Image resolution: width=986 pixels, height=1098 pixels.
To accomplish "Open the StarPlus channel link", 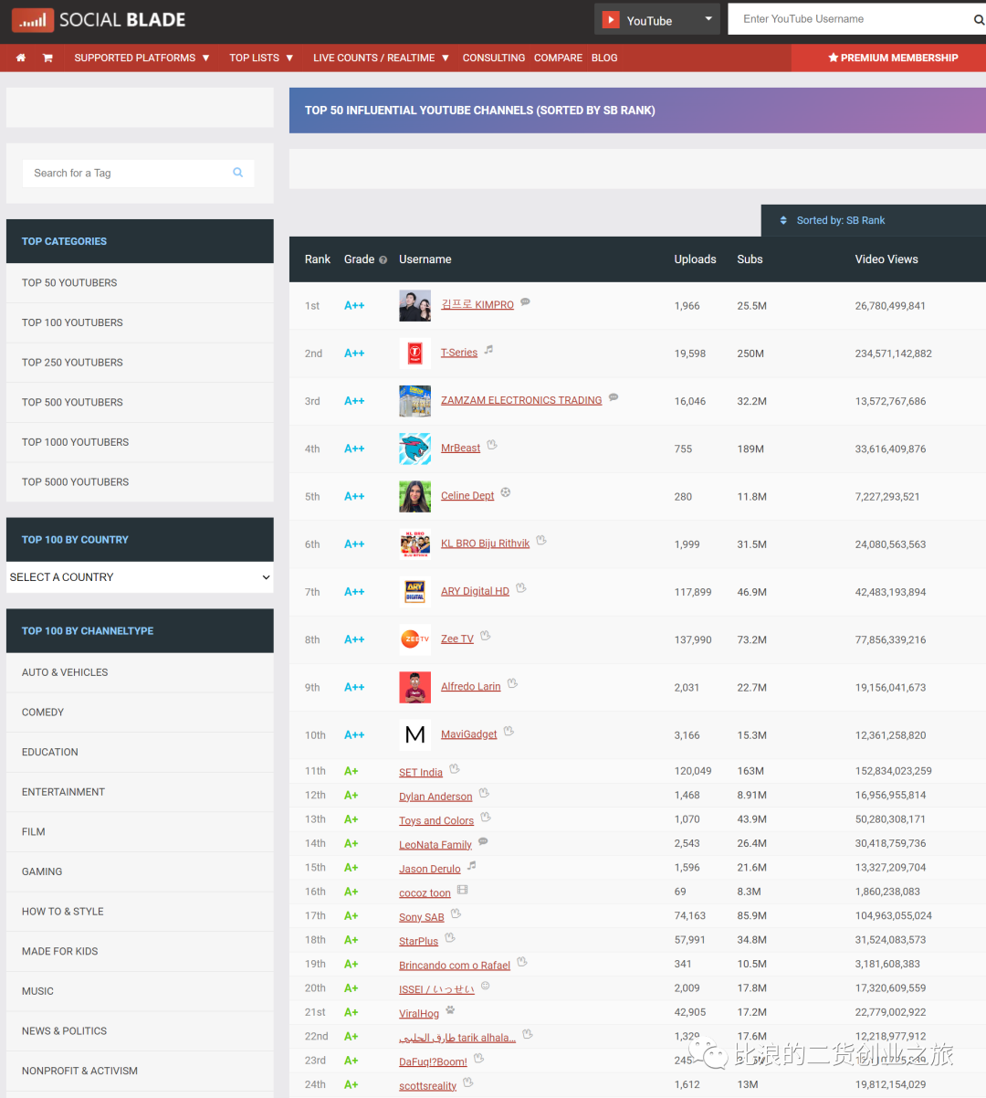I will pyautogui.click(x=418, y=942).
